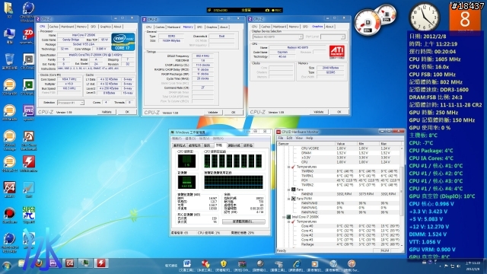Open Firefox from the taskbar
This screenshot has height=274, width=487.
[39, 264]
